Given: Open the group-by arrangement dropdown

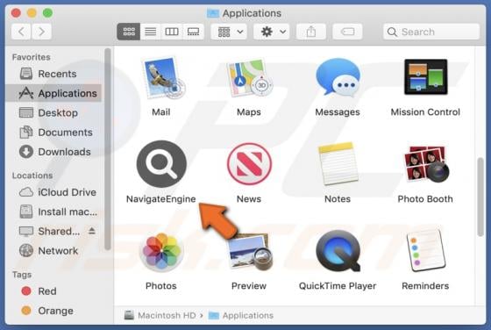Looking at the screenshot, I should 229,32.
